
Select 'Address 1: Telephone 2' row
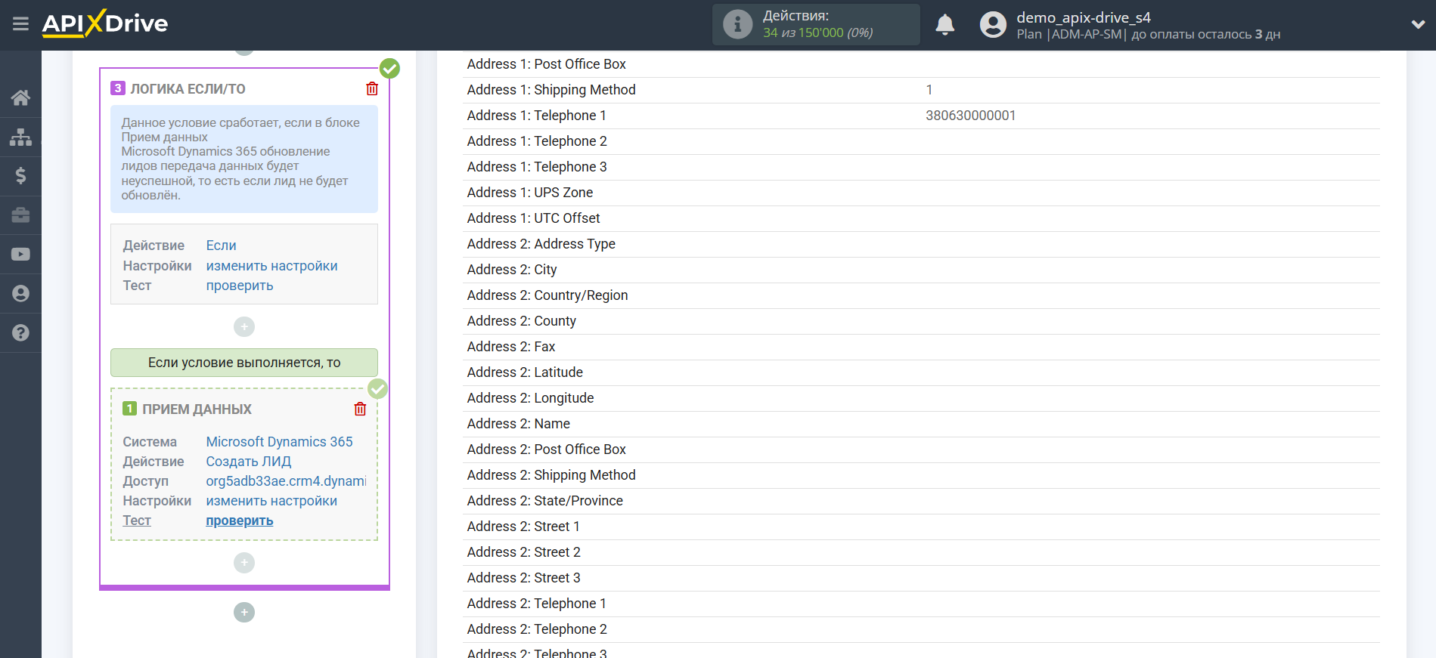pyautogui.click(x=921, y=141)
